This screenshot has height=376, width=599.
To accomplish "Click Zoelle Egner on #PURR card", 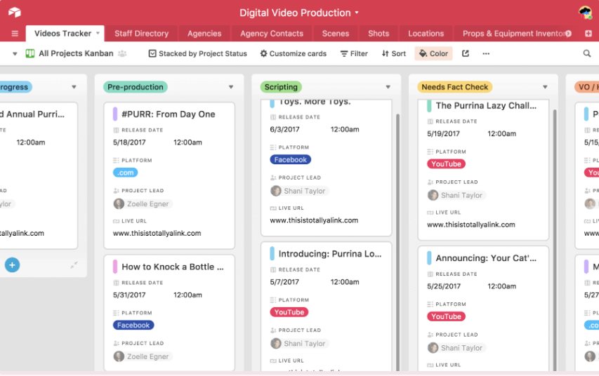I will point(143,204).
